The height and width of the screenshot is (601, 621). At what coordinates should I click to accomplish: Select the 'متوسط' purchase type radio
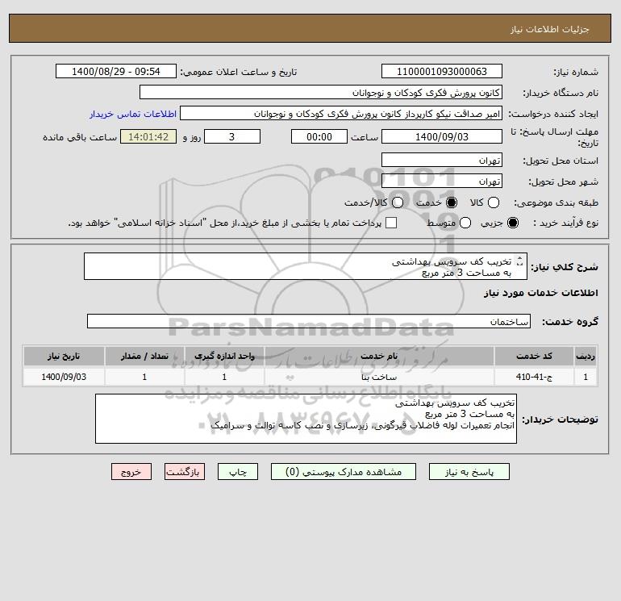[x=465, y=223]
